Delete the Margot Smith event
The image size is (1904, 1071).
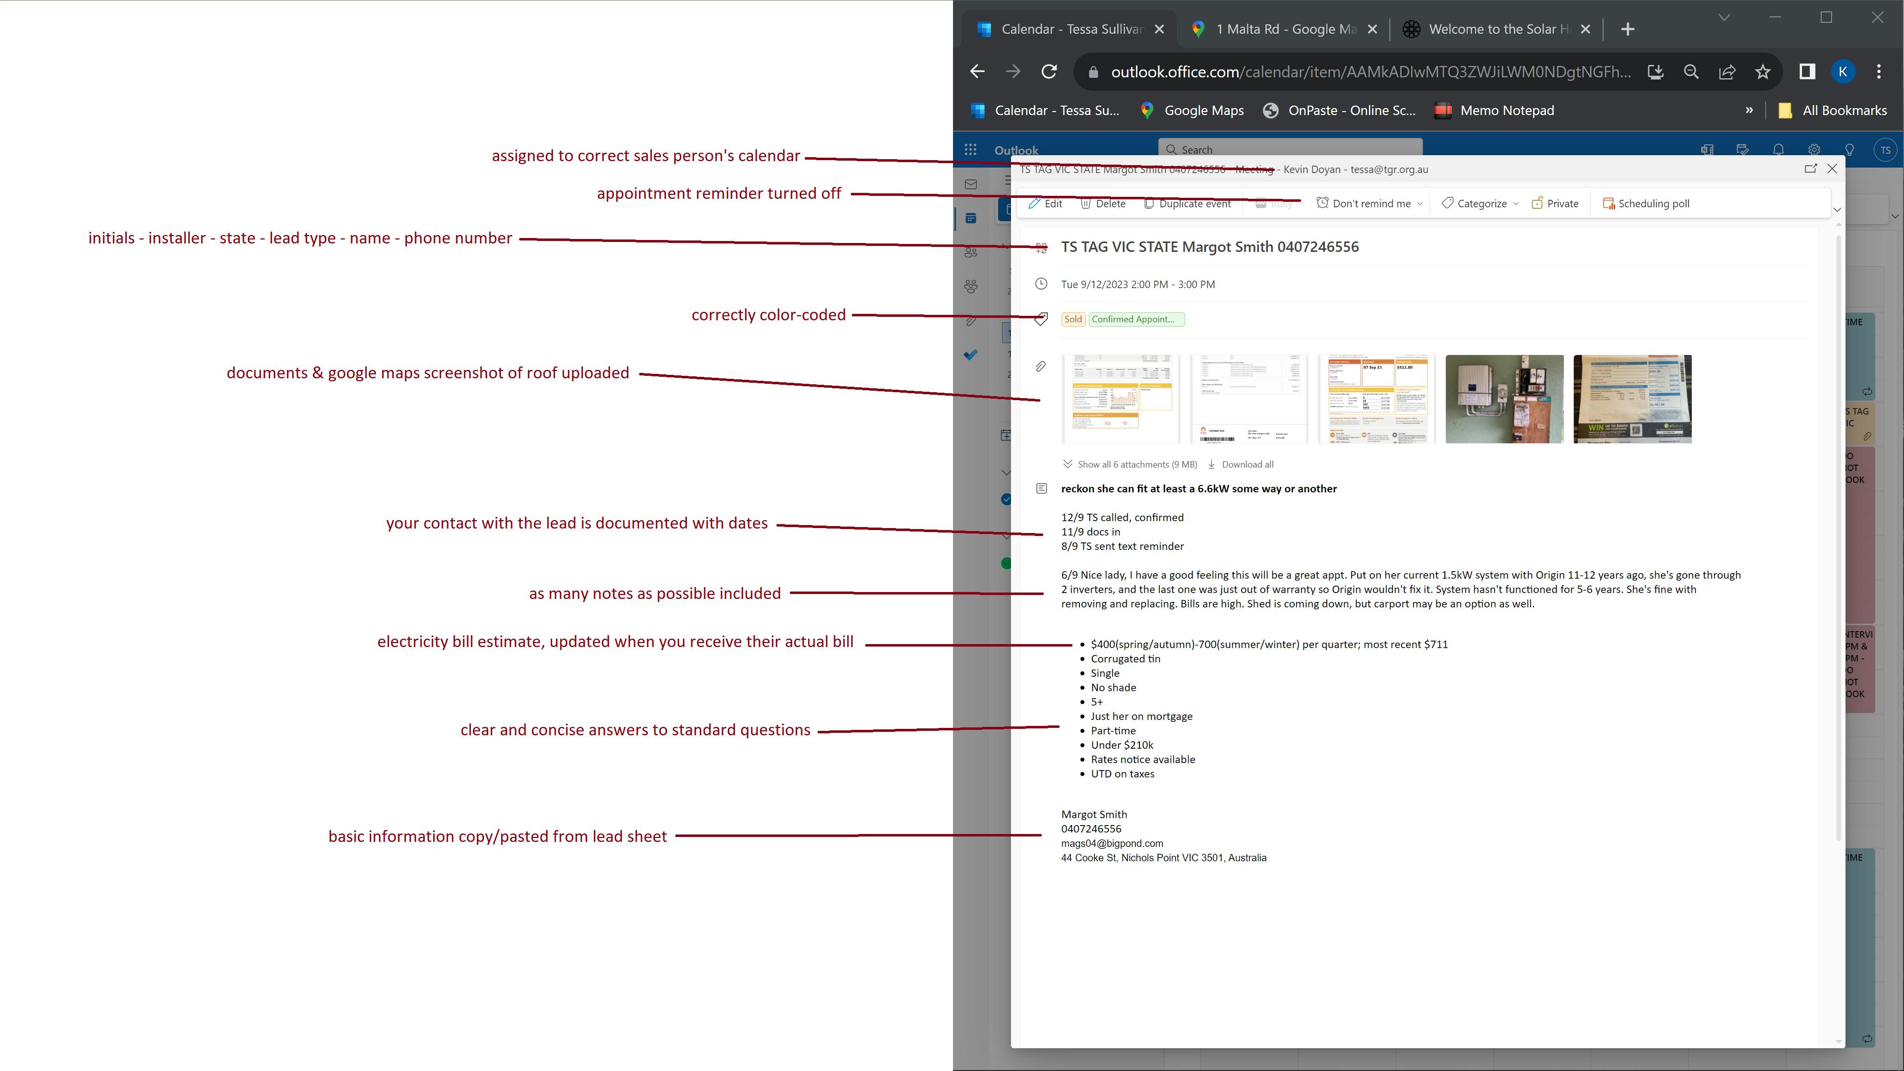click(x=1103, y=203)
